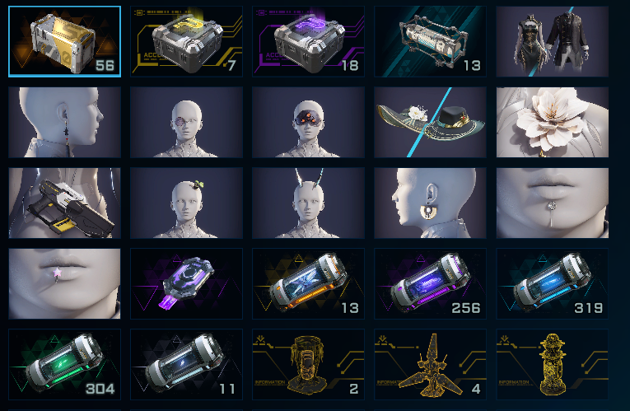
Task: Select the white flower shoulder accessory
Action: point(553,122)
